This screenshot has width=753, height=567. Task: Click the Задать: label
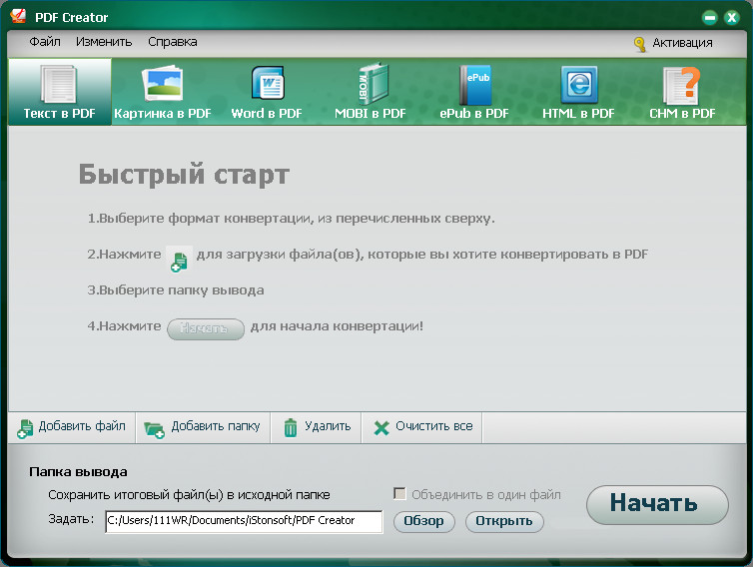(71, 519)
